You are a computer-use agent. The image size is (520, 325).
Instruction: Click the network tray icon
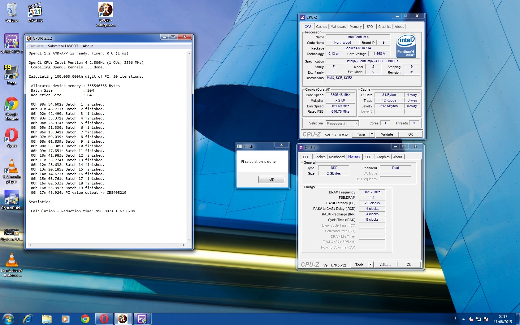tap(479, 319)
